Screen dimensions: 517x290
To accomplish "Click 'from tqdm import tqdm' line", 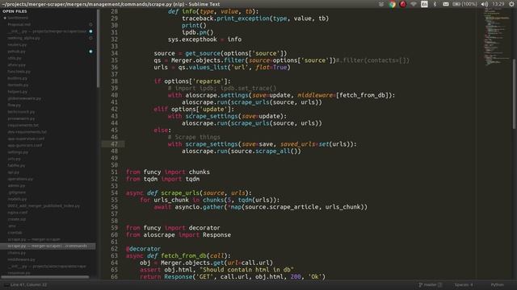I will (162, 179).
